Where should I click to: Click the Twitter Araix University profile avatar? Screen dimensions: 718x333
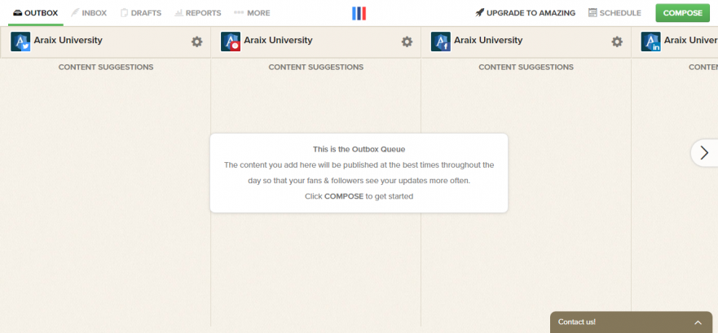[20, 42]
